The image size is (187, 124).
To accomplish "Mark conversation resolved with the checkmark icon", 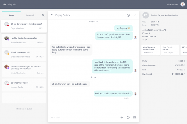I will tap(135, 15).
